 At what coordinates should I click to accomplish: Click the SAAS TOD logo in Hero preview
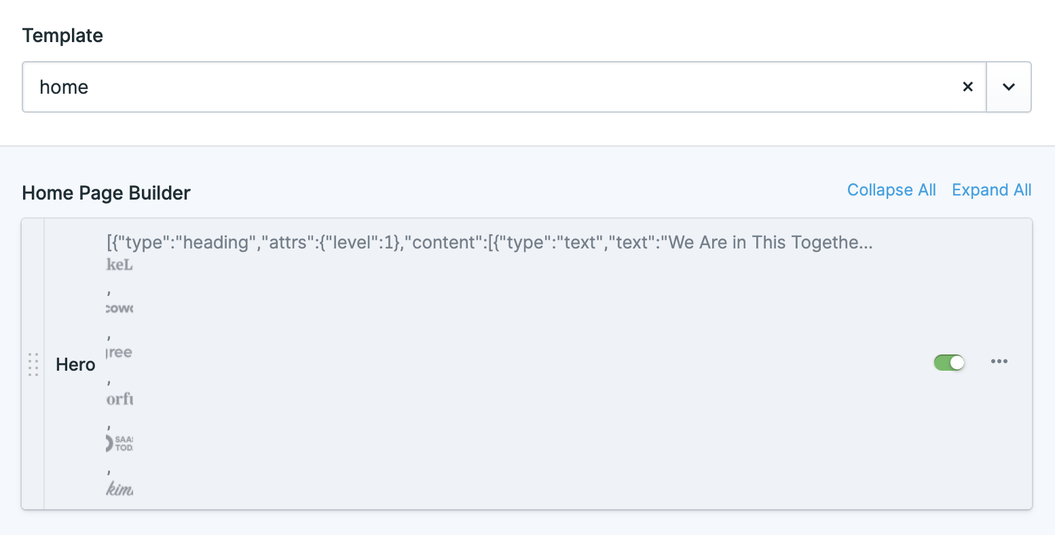[x=119, y=441]
